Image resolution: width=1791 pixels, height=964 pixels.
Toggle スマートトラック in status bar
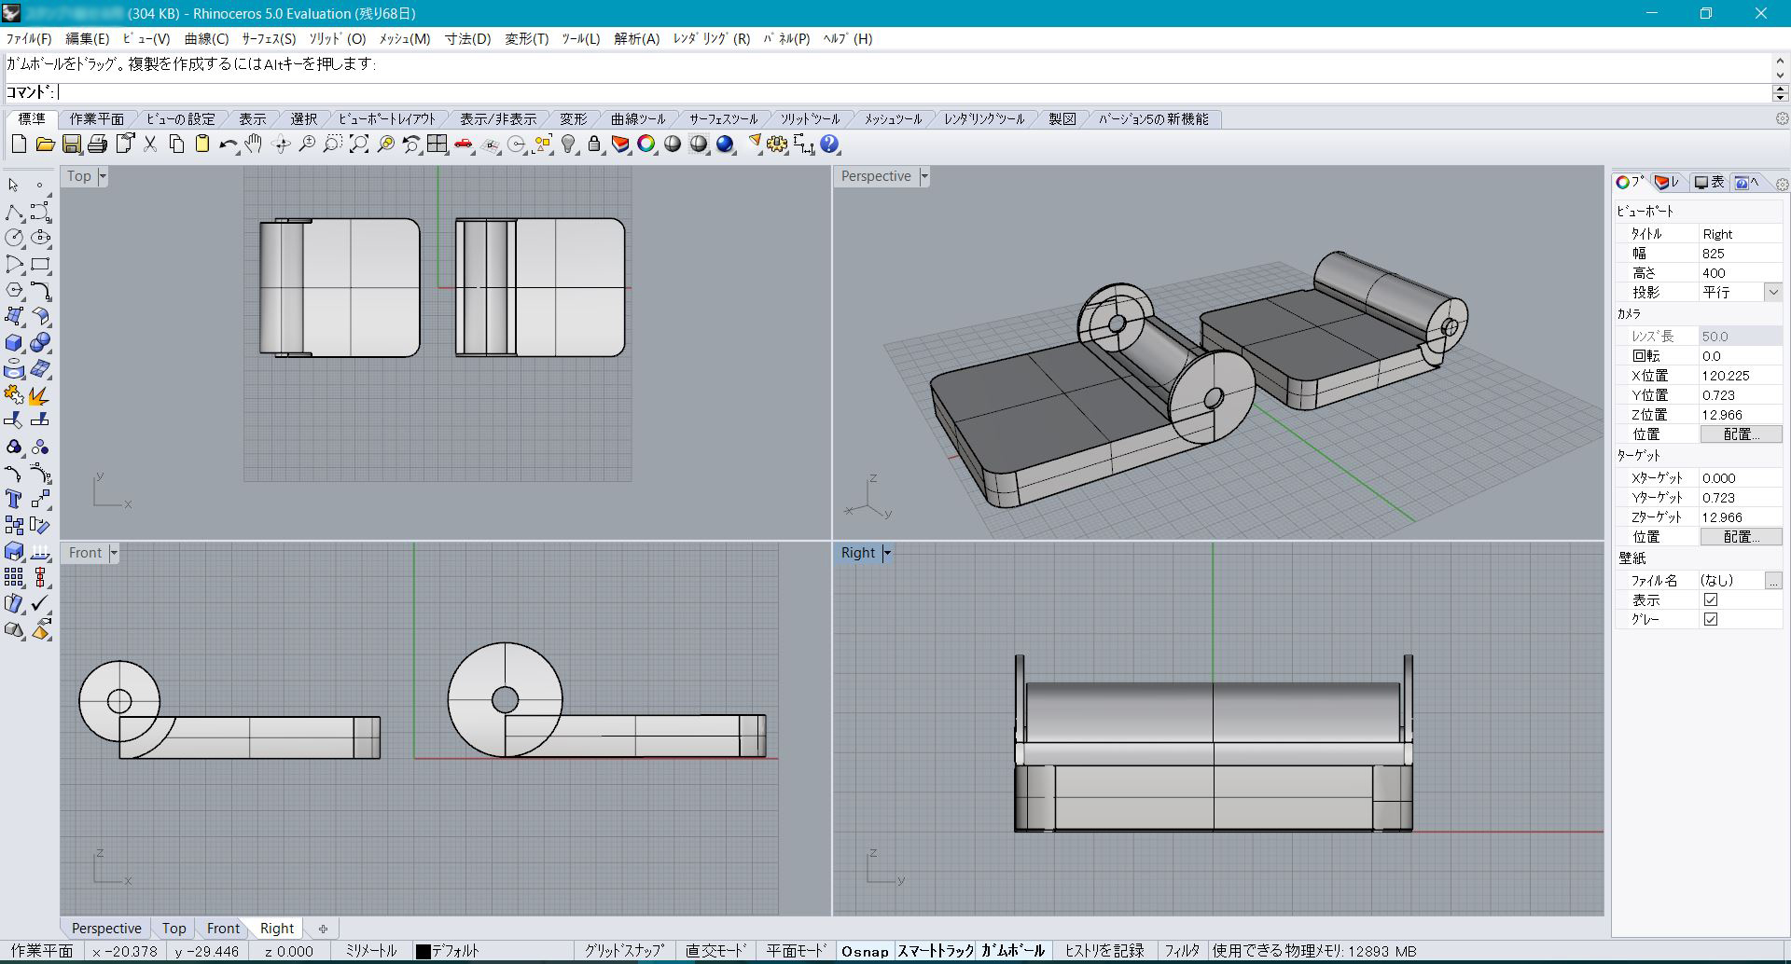coord(936,951)
